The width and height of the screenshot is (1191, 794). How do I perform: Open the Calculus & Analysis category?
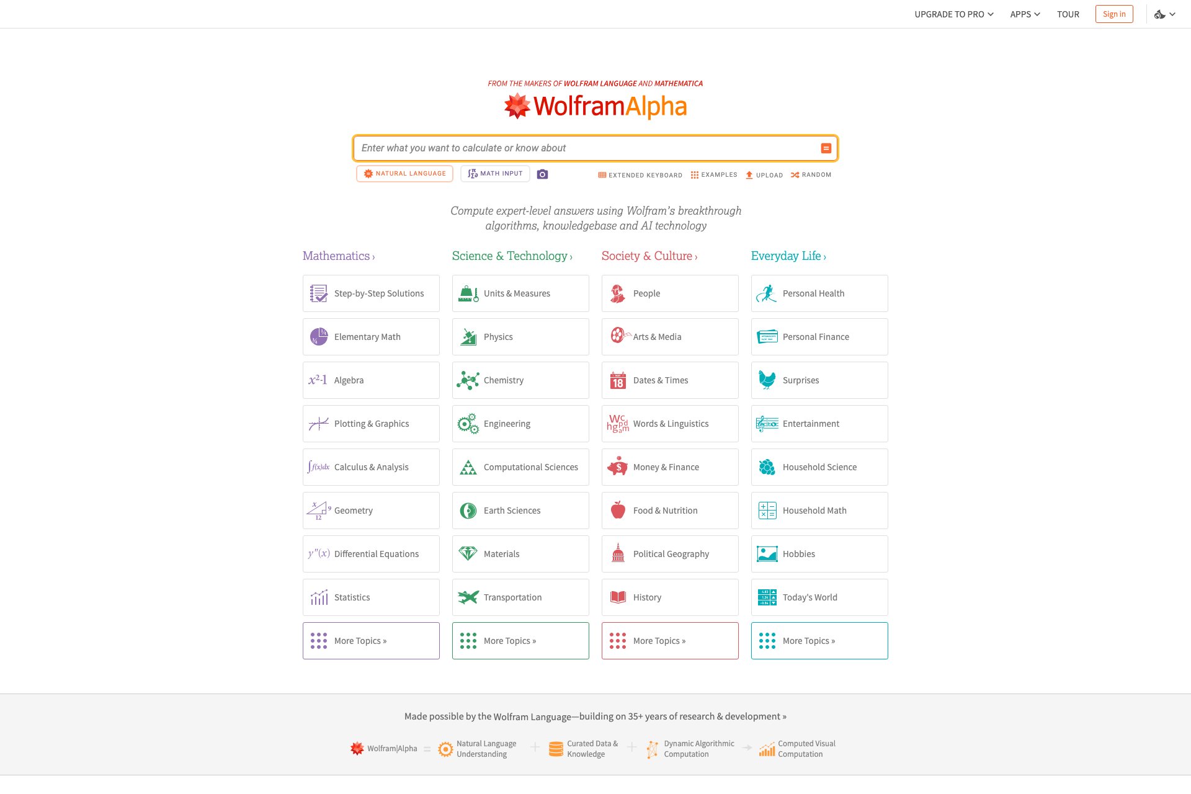(370, 466)
